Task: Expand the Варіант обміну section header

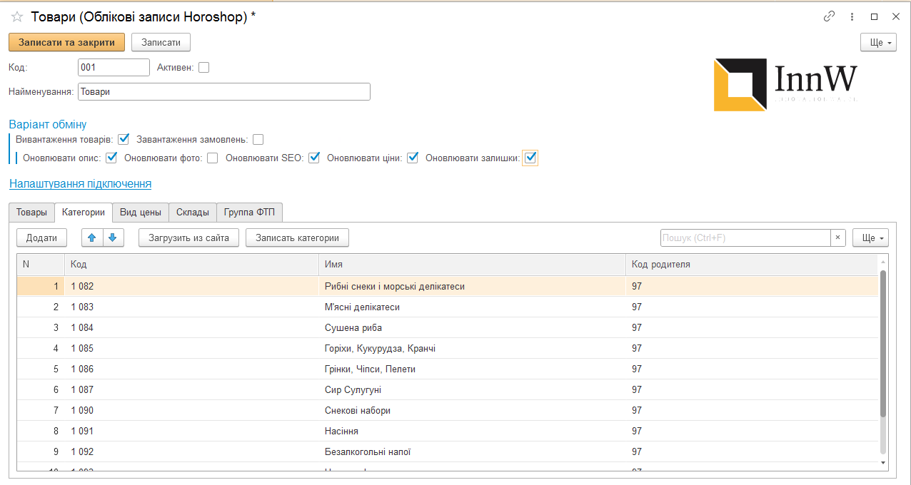Action: (48, 124)
